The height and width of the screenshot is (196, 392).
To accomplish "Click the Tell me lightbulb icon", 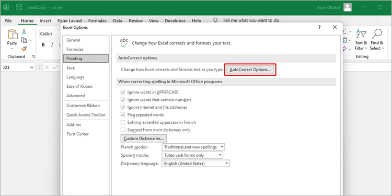I will point(215,20).
